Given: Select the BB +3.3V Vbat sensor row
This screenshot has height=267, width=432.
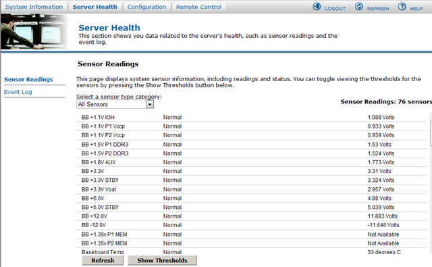Looking at the screenshot, I should click(x=251, y=189).
